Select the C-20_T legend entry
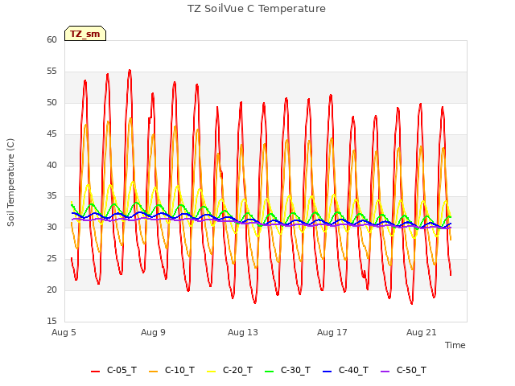The height and width of the screenshot is (386, 515). pos(230,370)
